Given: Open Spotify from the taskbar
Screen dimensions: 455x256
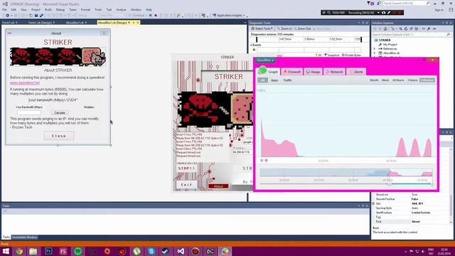Looking at the screenshot, I should coord(77,251).
